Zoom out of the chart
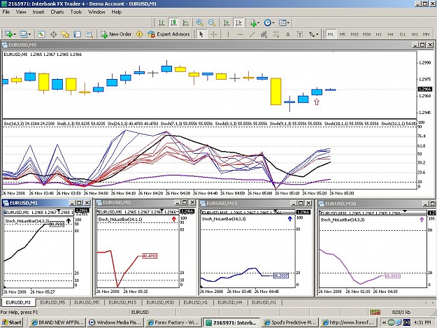 coord(212,22)
